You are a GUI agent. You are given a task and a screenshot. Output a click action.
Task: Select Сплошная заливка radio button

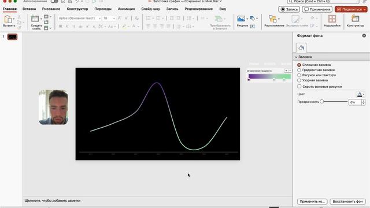299,65
